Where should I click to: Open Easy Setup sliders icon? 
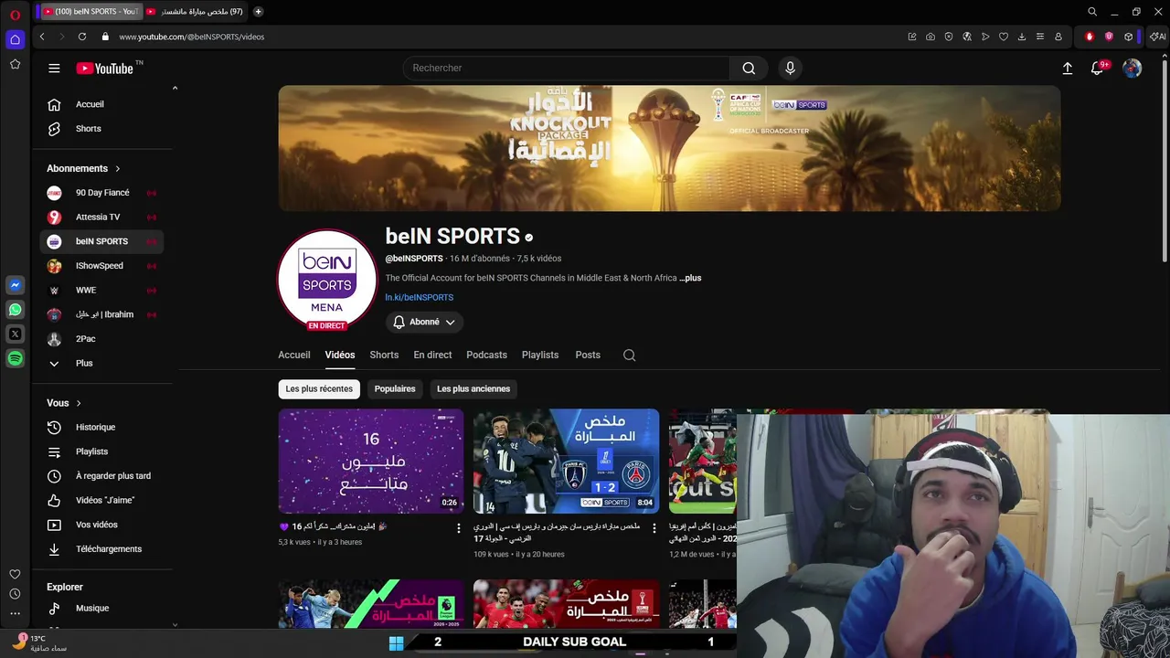(1040, 37)
